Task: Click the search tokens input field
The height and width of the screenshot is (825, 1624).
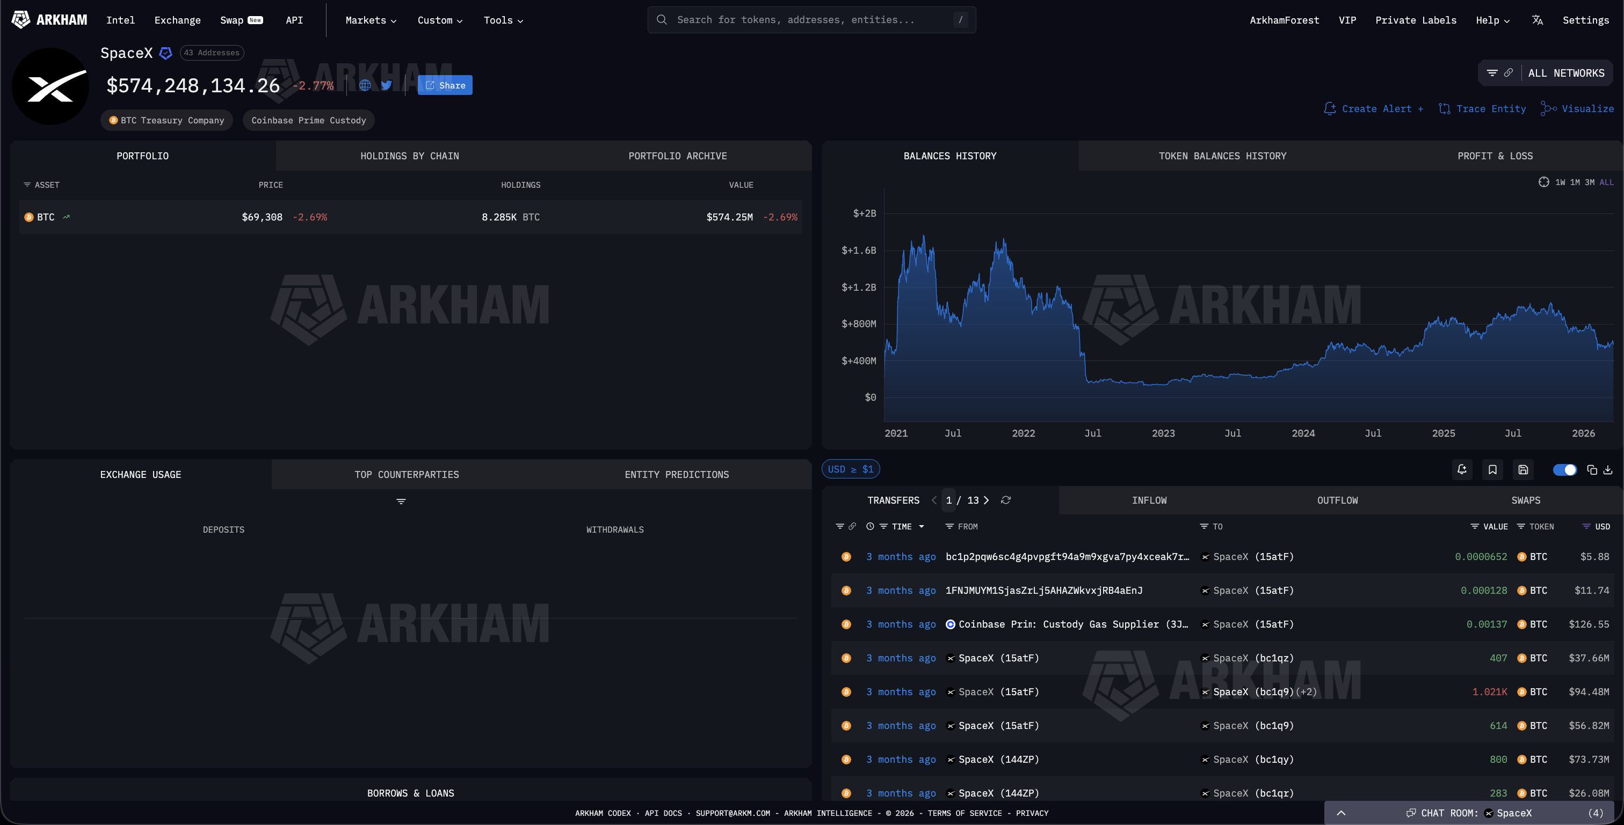Action: 811,19
